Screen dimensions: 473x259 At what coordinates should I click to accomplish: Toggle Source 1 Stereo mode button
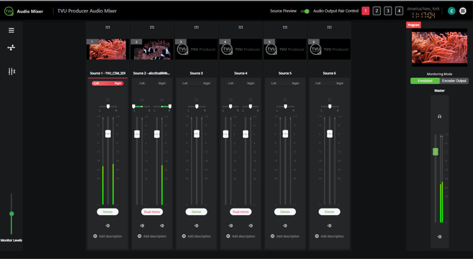tap(108, 212)
